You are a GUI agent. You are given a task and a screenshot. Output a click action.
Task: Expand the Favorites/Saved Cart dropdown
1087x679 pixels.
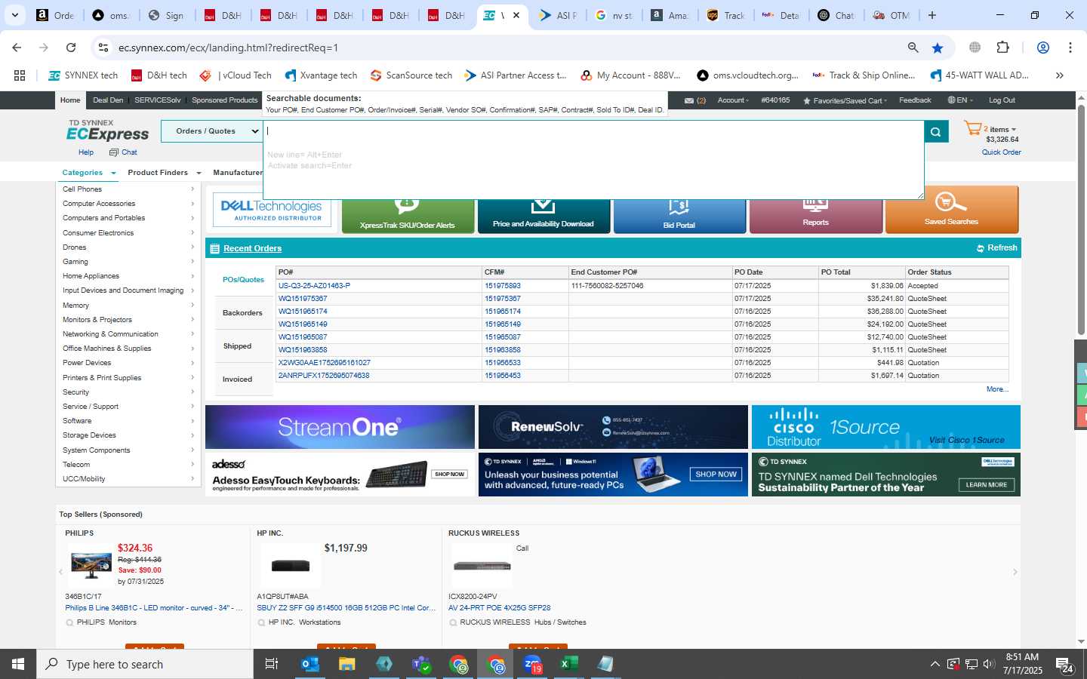click(845, 100)
